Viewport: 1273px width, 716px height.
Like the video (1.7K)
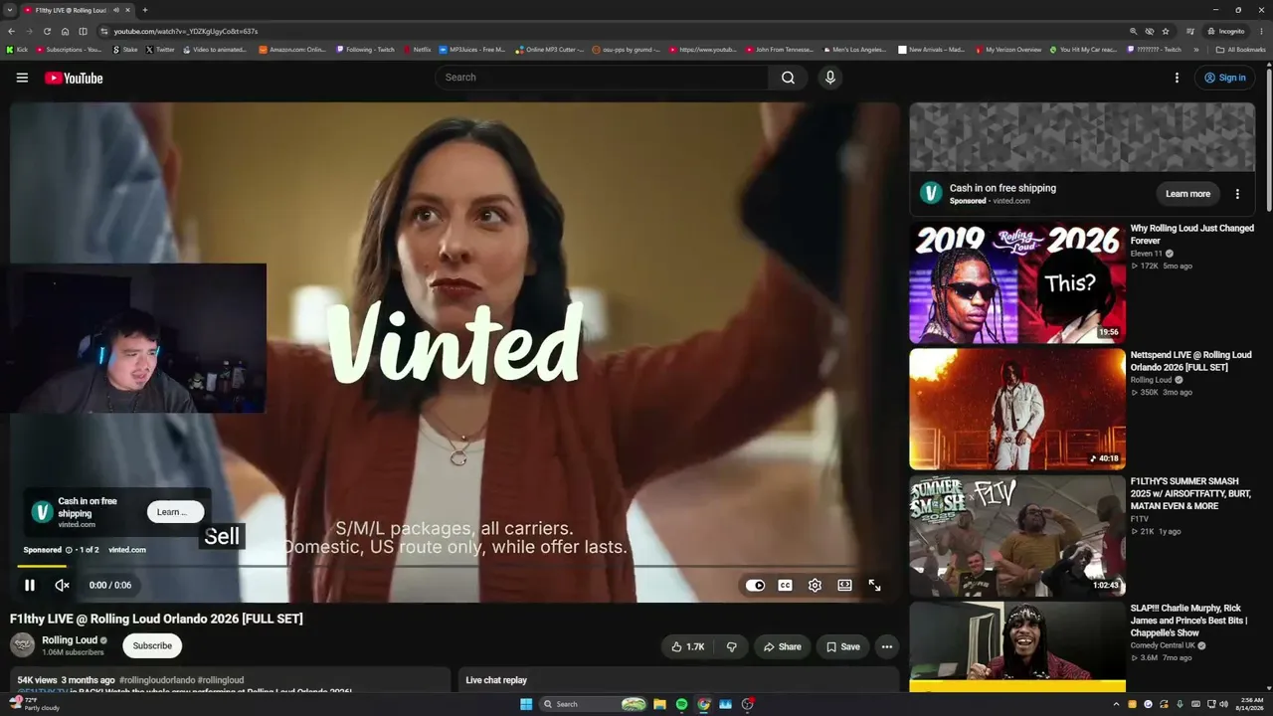pos(687,646)
